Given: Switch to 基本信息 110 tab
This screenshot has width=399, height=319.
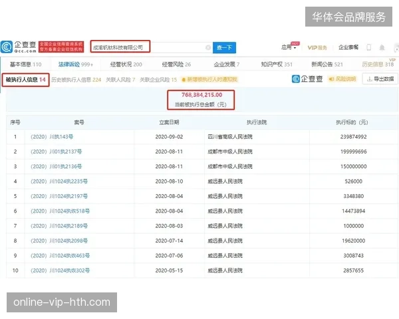Looking at the screenshot, I should click(x=25, y=64).
